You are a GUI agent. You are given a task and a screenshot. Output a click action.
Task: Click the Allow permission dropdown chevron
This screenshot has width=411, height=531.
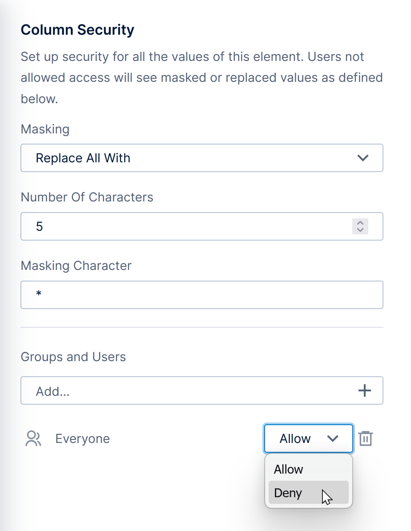coord(333,438)
